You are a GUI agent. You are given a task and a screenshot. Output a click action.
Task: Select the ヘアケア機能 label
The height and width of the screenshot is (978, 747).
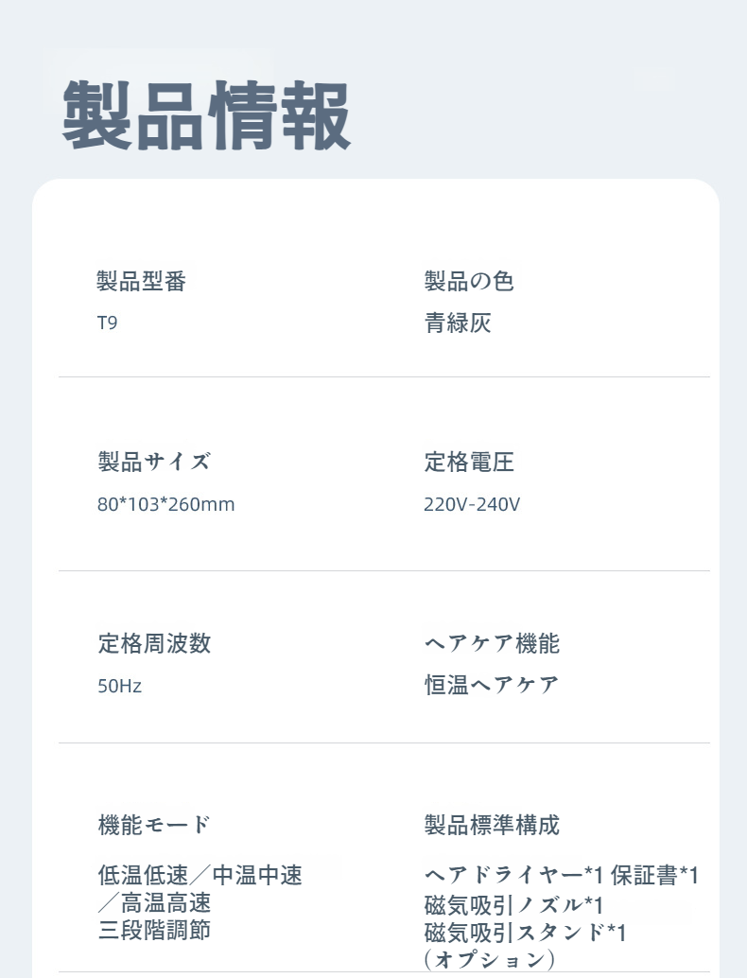[x=492, y=644]
